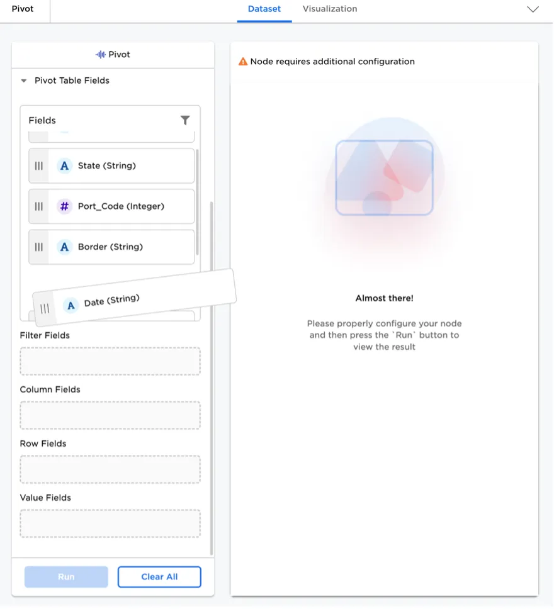Click the integer hash icon beside Port_Code
Image resolution: width=554 pixels, height=609 pixels.
(64, 206)
